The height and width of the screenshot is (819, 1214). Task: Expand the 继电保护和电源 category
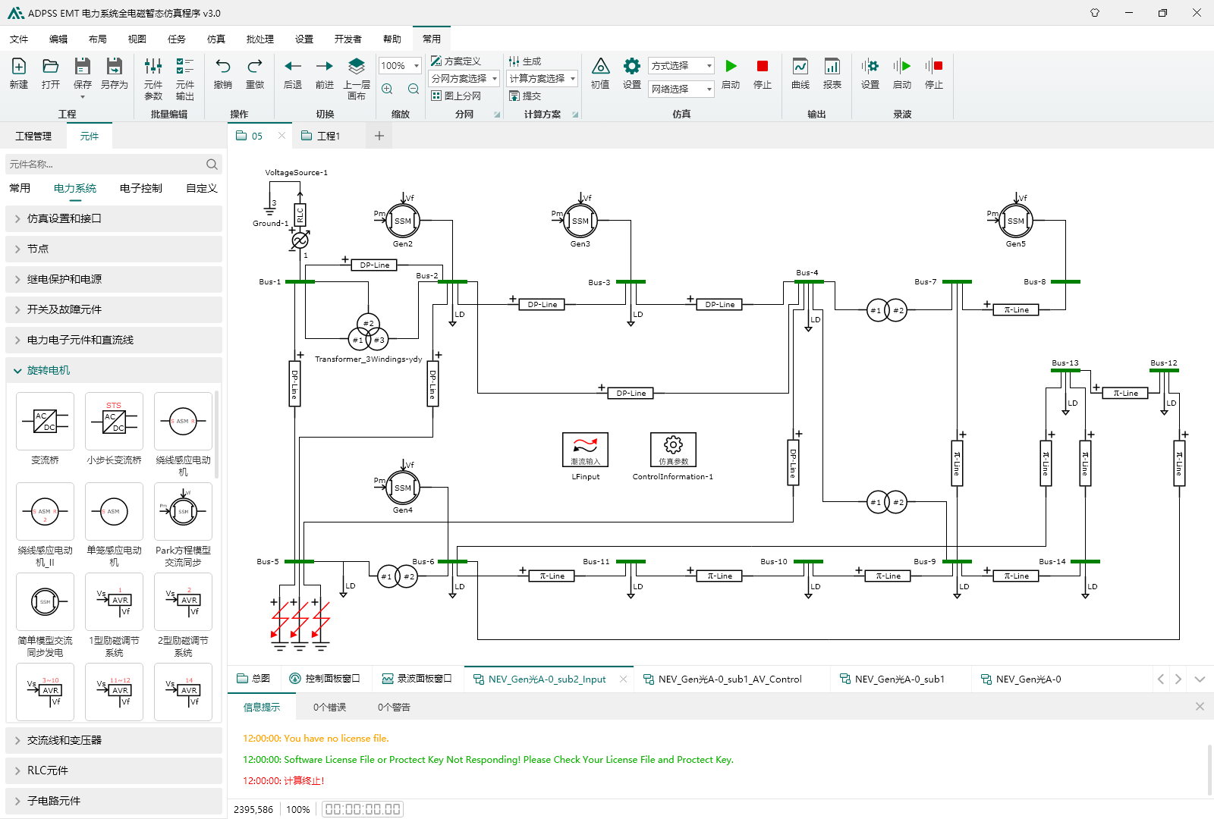coord(114,279)
